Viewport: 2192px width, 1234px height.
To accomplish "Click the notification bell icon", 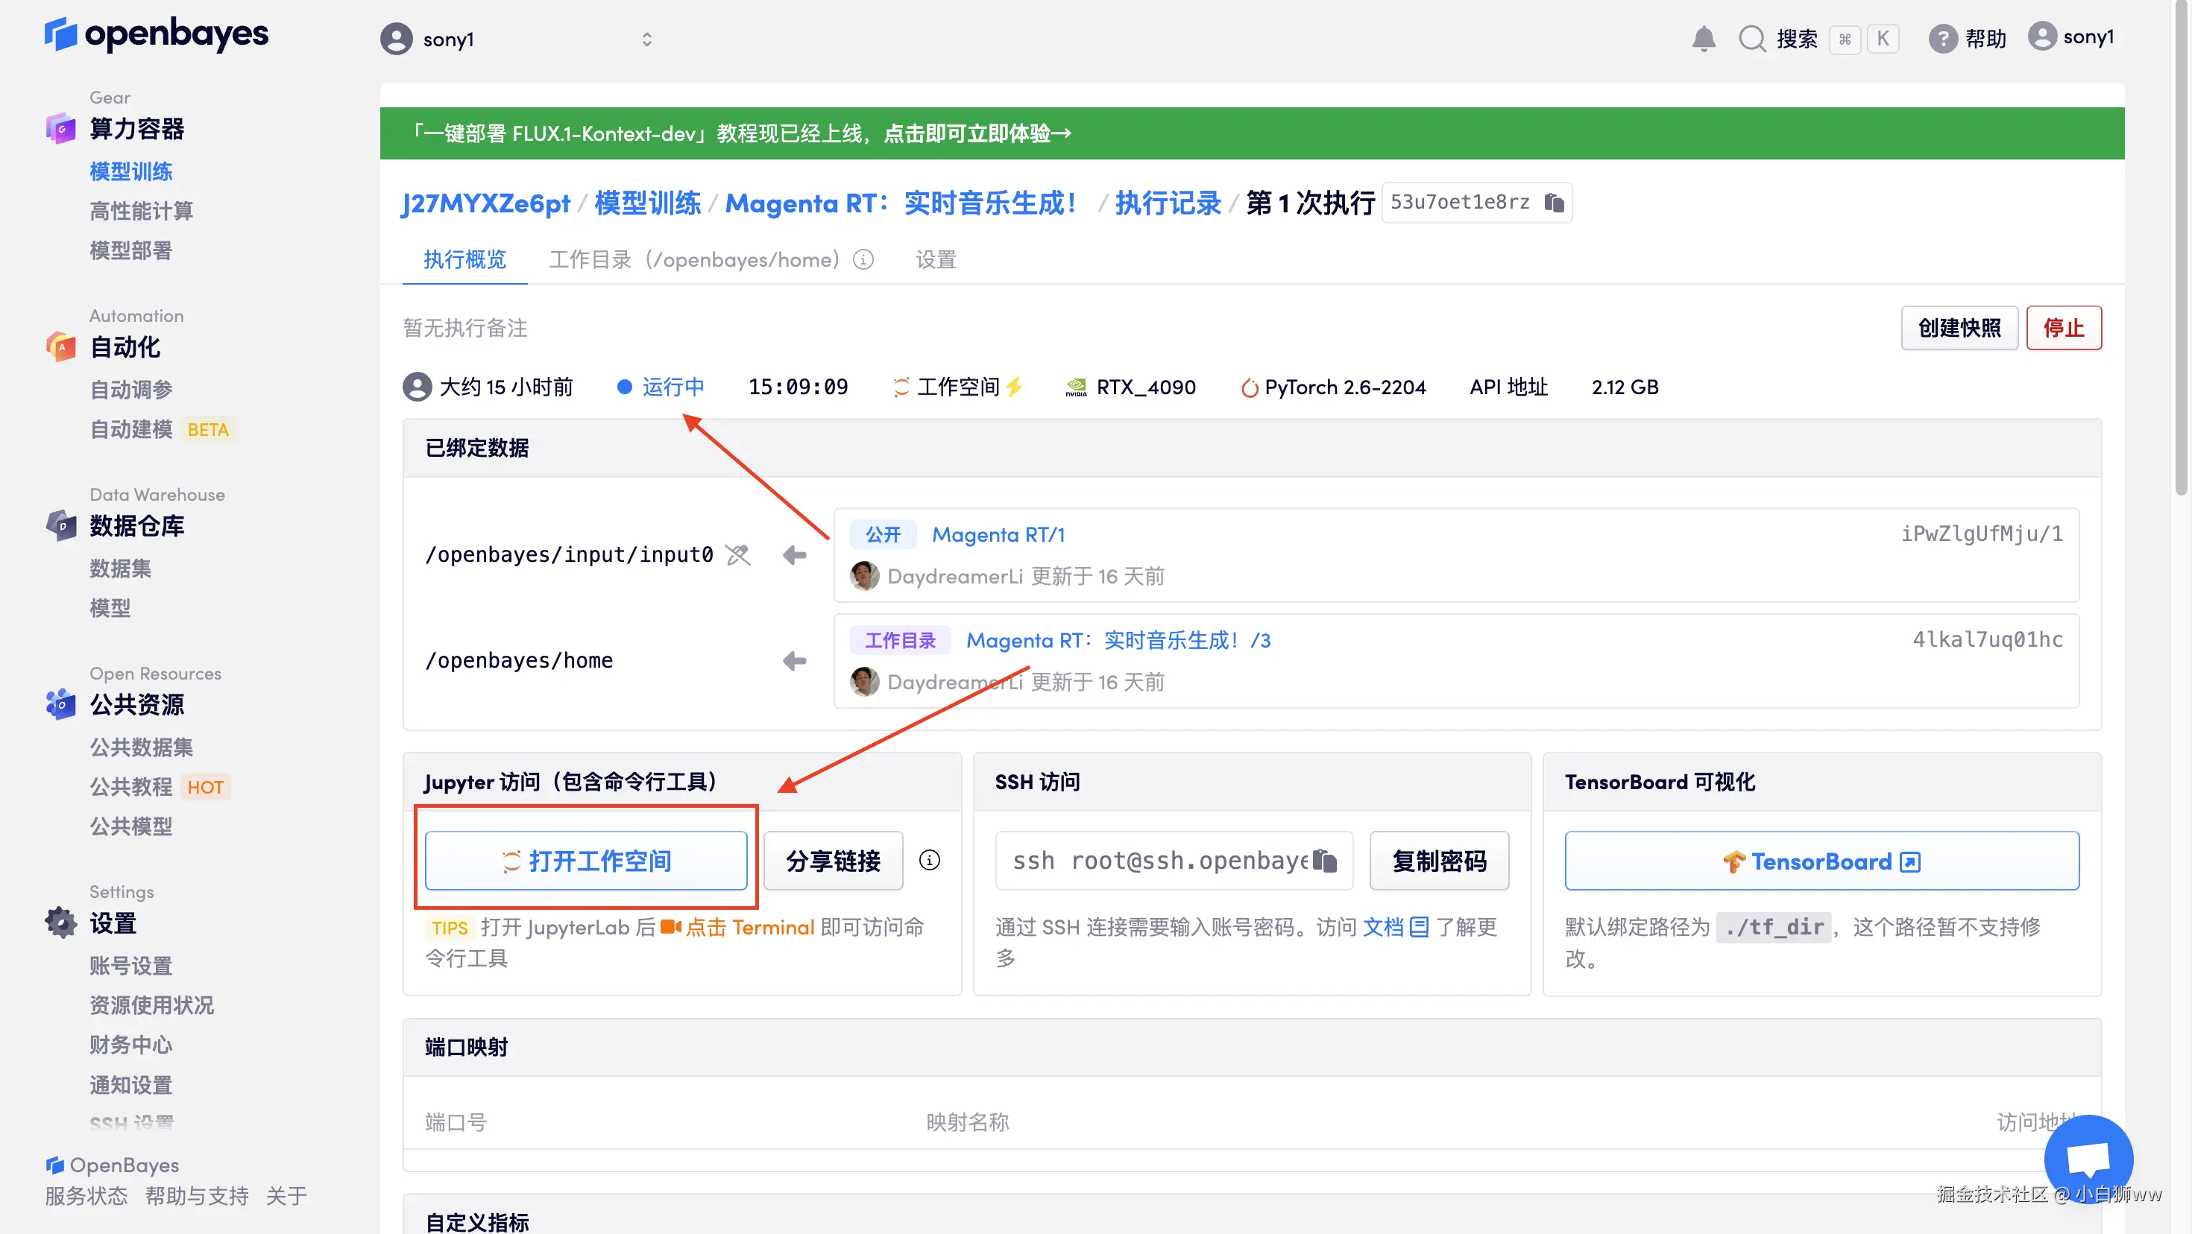I will pos(1703,38).
